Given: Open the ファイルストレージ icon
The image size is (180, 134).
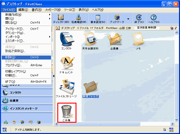Looking at the screenshot, I should 66,88.
